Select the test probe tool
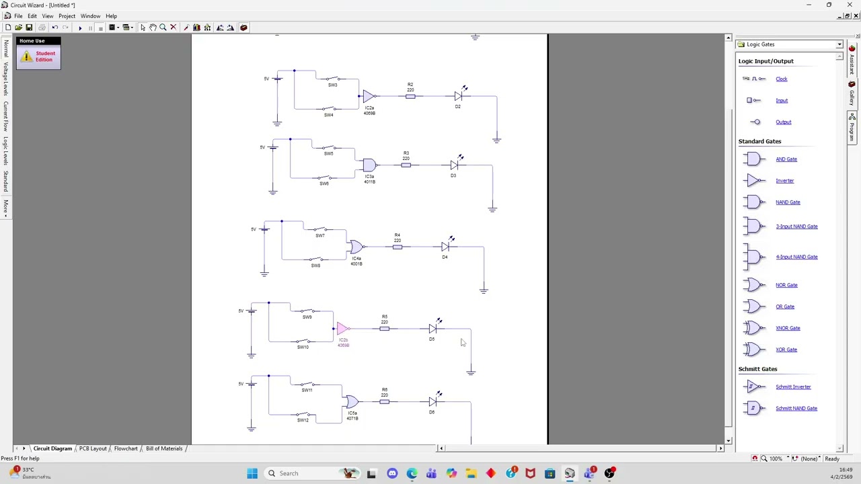This screenshot has height=484, width=861. pos(186,28)
